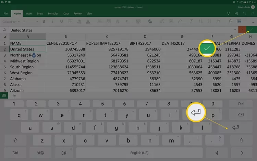Image resolution: width=257 pixels, height=161 pixels.
Task: Tap the English (US) space bar
Action: click(x=140, y=152)
